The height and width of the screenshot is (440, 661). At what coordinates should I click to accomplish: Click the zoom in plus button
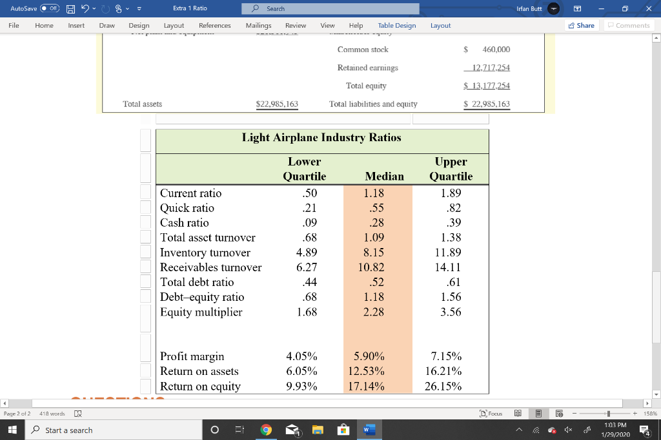(x=635, y=414)
